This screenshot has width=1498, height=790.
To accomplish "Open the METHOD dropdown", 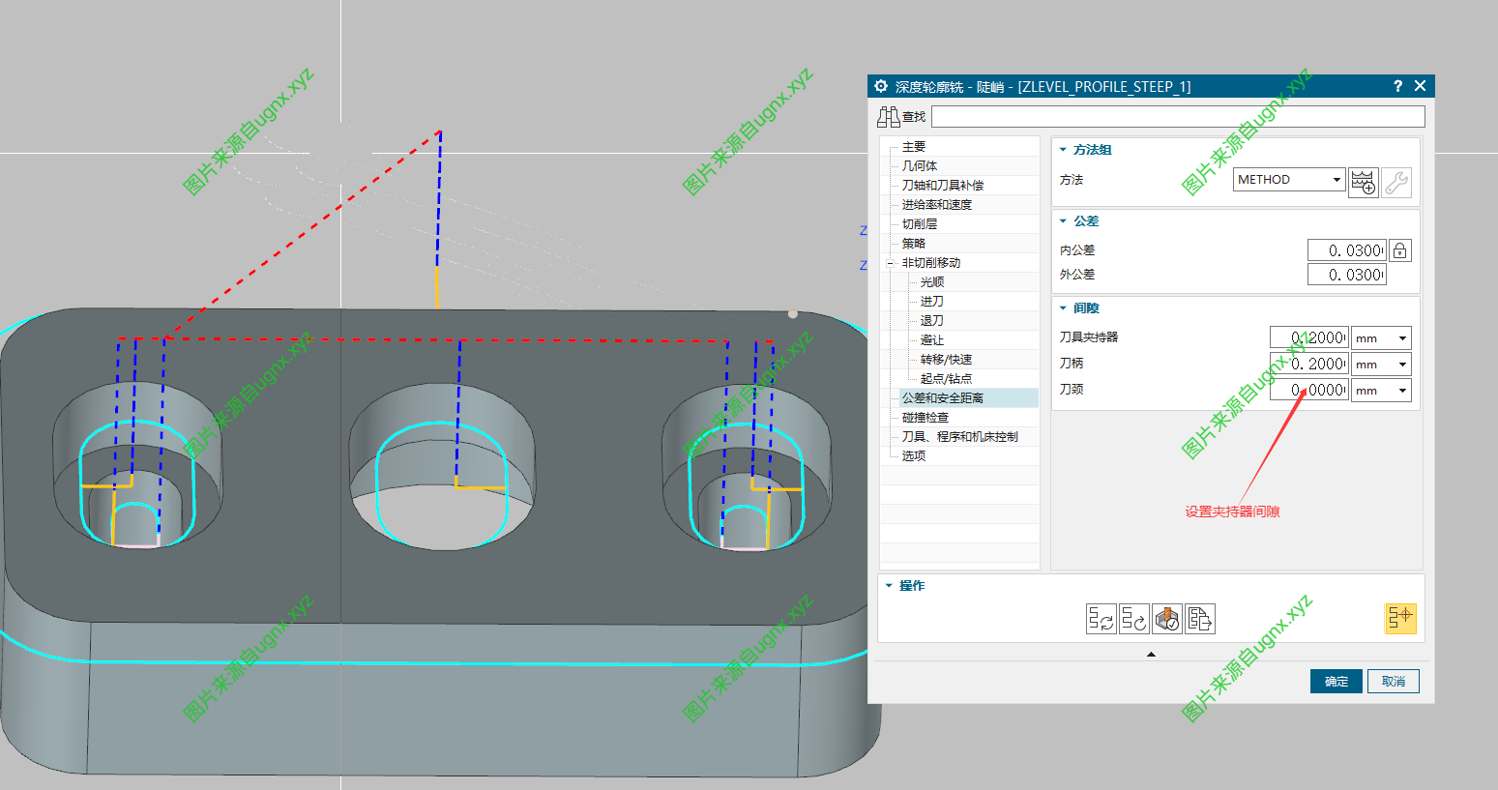I will click(x=1336, y=180).
